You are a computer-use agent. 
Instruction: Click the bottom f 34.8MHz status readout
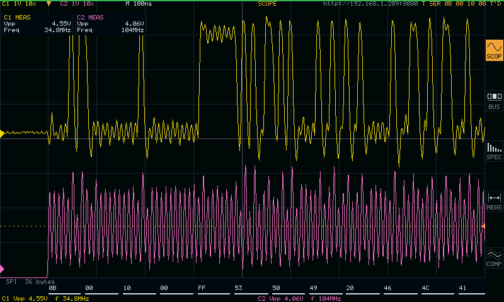pos(72,298)
